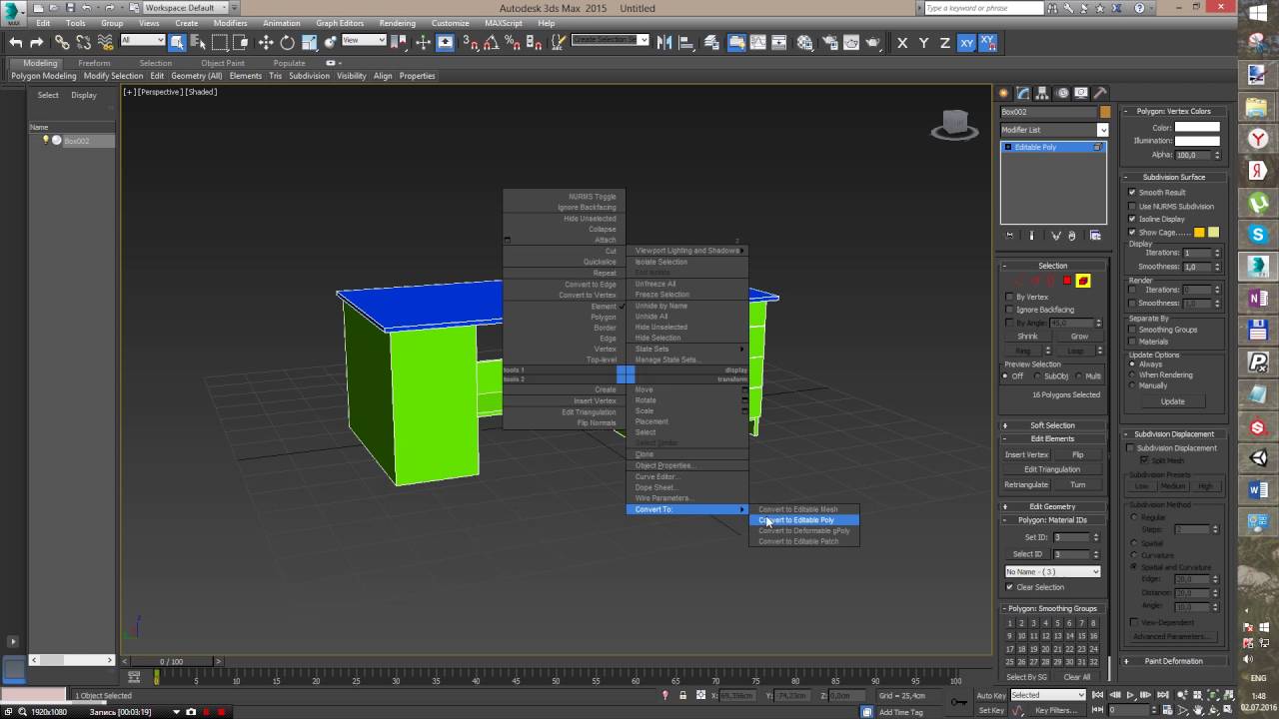Image resolution: width=1279 pixels, height=719 pixels.
Task: Restrict transform to X axis
Action: [x=902, y=42]
